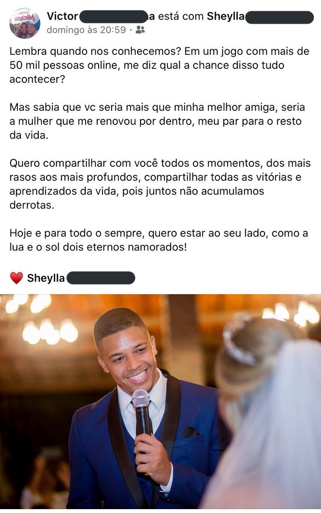Click the 'Lembra quando nos conhecemos?' paragraph
This screenshot has height=513, width=321.
point(159,65)
